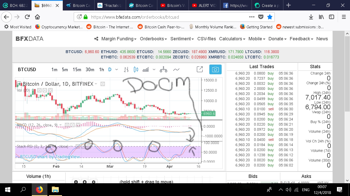Switch chart interval to 15m

77,70
